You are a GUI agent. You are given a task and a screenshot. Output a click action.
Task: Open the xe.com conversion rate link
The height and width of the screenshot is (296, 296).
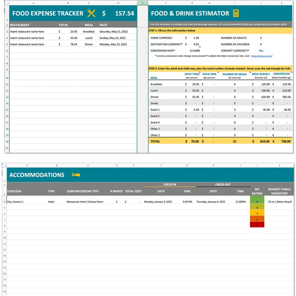262,56
